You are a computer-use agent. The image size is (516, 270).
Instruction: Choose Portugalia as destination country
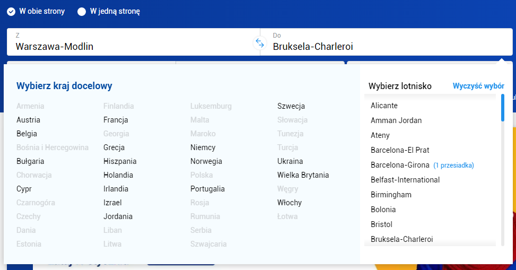point(207,189)
